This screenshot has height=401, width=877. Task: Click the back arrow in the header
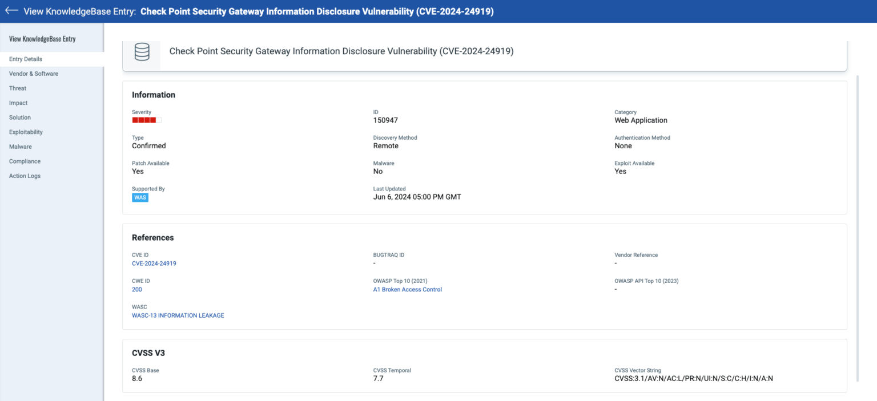pyautogui.click(x=11, y=11)
